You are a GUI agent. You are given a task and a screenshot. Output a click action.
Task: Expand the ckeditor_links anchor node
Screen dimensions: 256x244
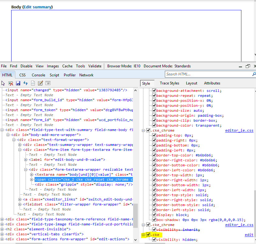20,199
